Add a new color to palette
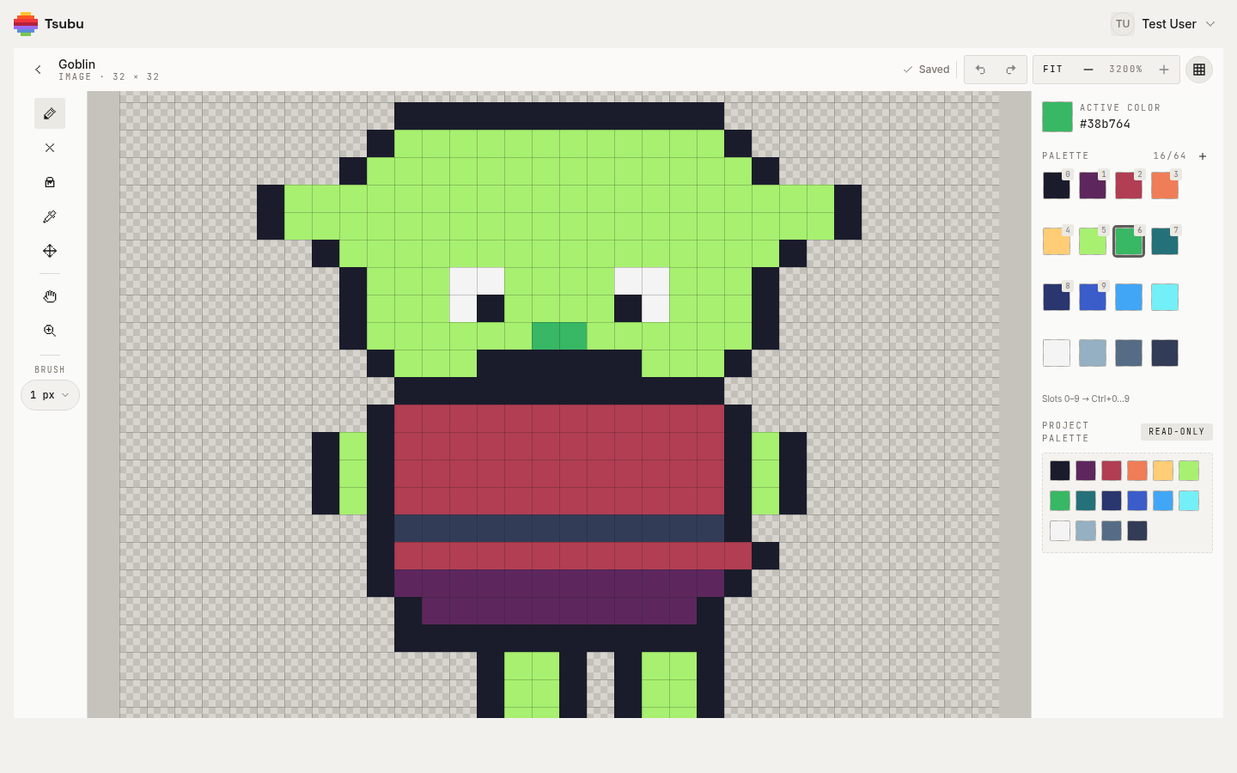 [1203, 156]
